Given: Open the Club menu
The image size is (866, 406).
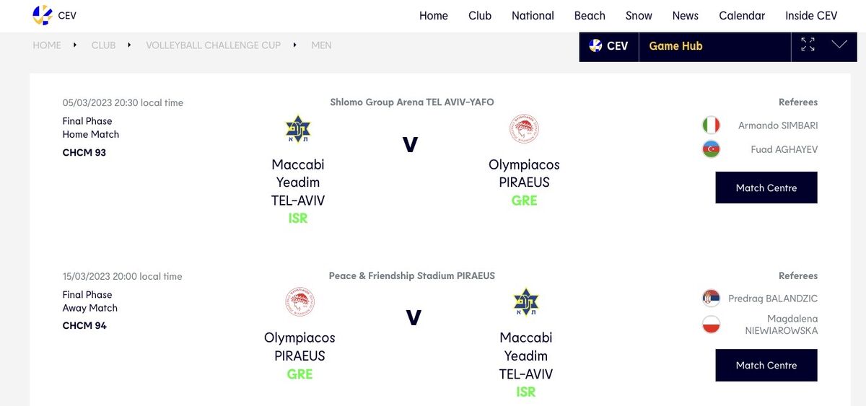Looking at the screenshot, I should (480, 16).
